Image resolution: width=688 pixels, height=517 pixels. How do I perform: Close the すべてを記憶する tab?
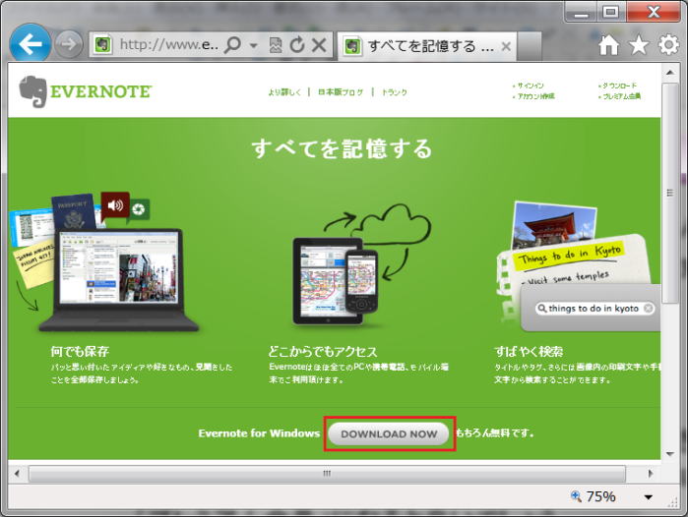[x=506, y=45]
